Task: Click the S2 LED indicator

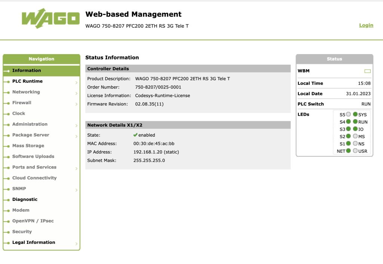Action: [x=348, y=136]
